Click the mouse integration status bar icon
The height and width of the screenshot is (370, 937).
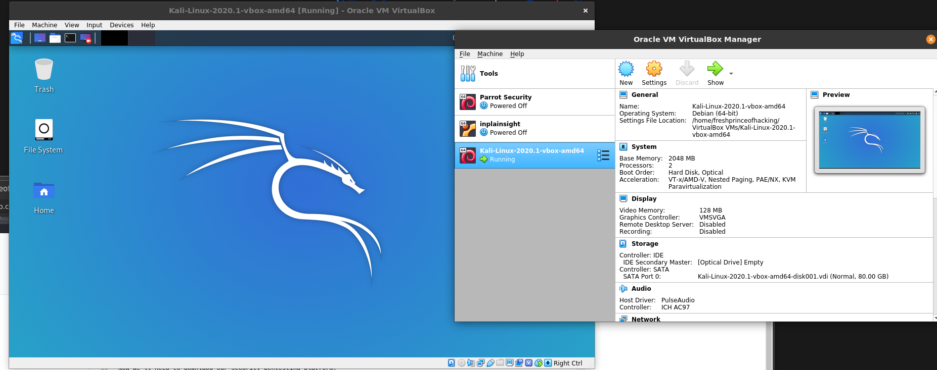[539, 363]
